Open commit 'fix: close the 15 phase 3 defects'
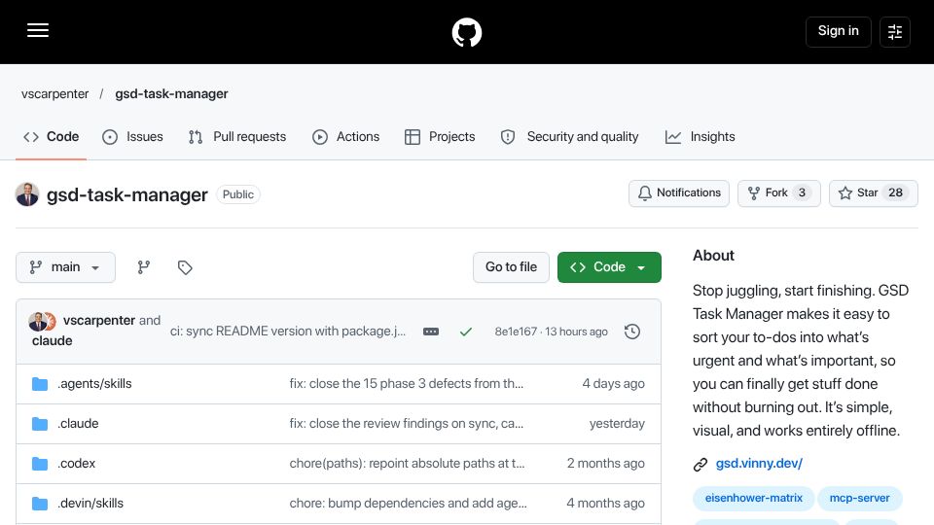The image size is (934, 525). pos(407,384)
